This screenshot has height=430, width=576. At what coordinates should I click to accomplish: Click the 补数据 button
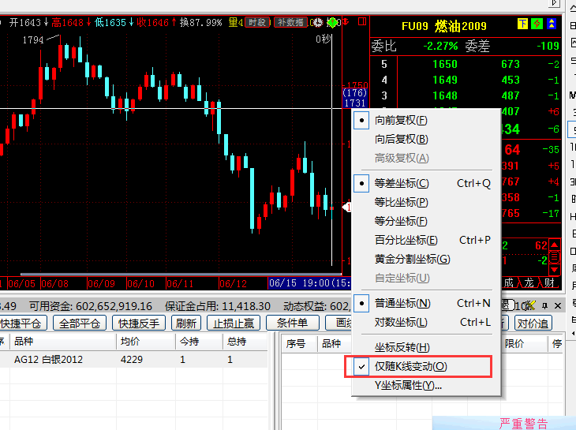(290, 22)
